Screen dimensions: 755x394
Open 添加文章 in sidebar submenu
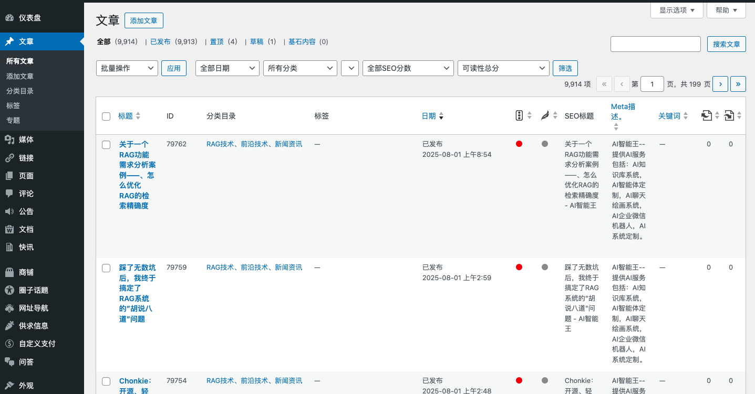pyautogui.click(x=20, y=76)
